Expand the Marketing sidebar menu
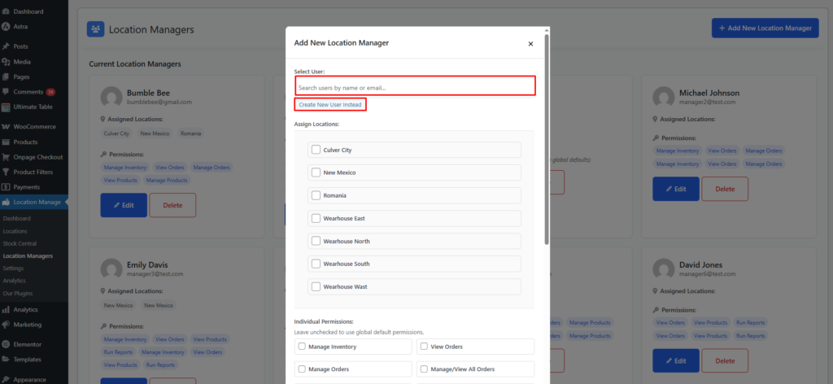833x384 pixels. coord(27,324)
